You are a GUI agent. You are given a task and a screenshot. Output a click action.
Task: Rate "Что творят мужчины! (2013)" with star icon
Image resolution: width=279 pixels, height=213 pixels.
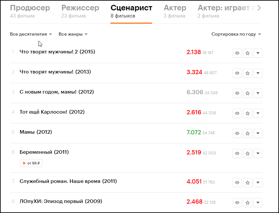pos(248,73)
